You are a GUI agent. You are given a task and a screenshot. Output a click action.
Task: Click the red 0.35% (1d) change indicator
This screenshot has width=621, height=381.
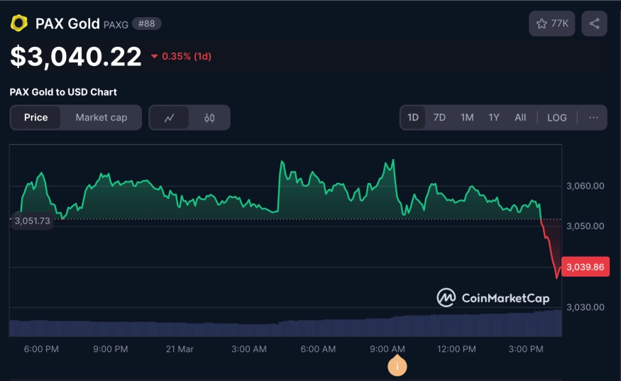click(x=182, y=56)
